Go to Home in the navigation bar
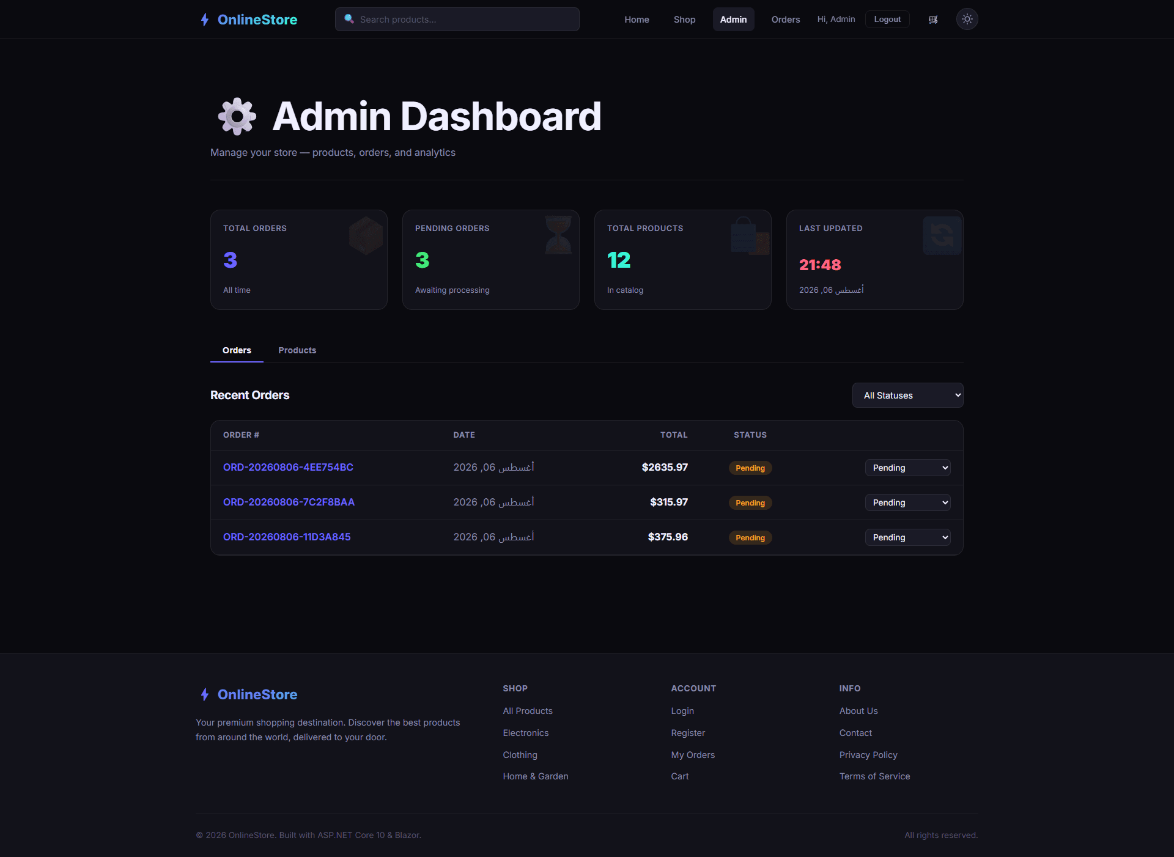Screen dimensions: 1174x857 637,20
